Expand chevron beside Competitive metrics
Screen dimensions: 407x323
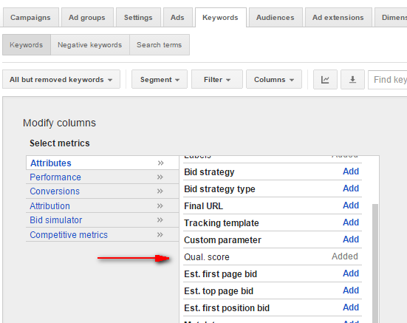[x=160, y=235]
